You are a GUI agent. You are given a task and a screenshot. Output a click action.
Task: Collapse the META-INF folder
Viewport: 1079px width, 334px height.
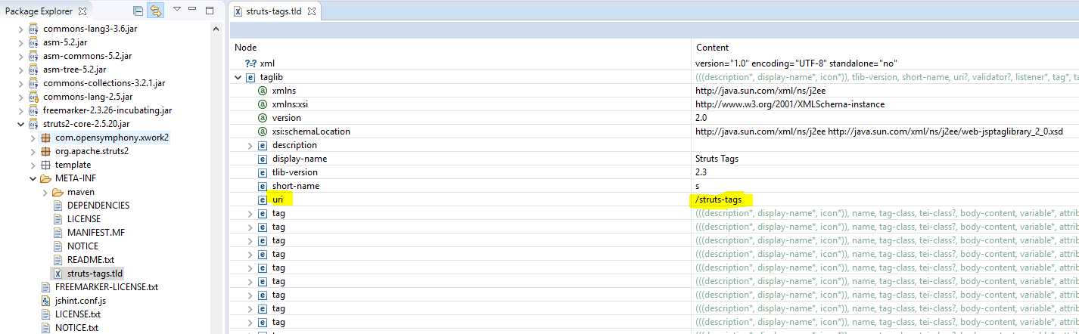[x=33, y=178]
